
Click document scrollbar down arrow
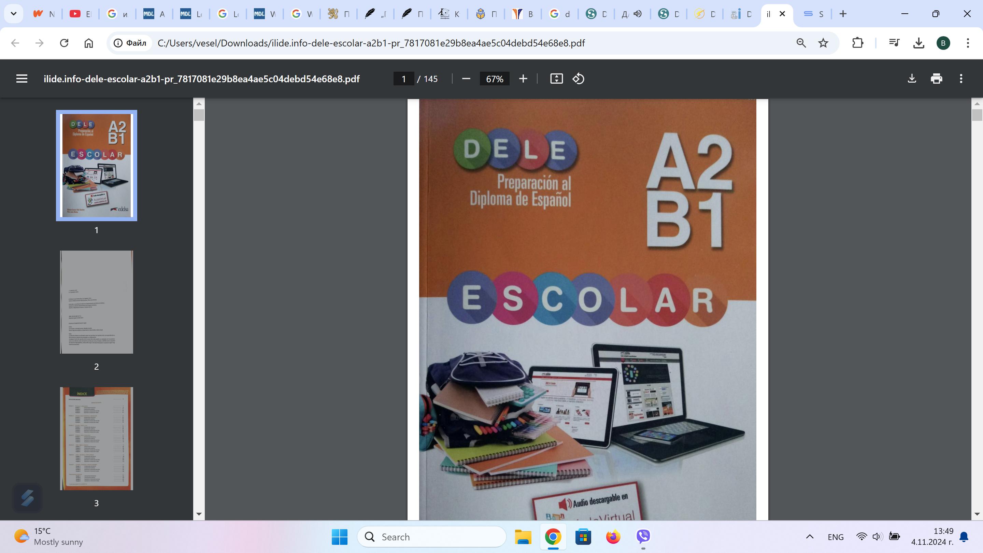pyautogui.click(x=977, y=514)
